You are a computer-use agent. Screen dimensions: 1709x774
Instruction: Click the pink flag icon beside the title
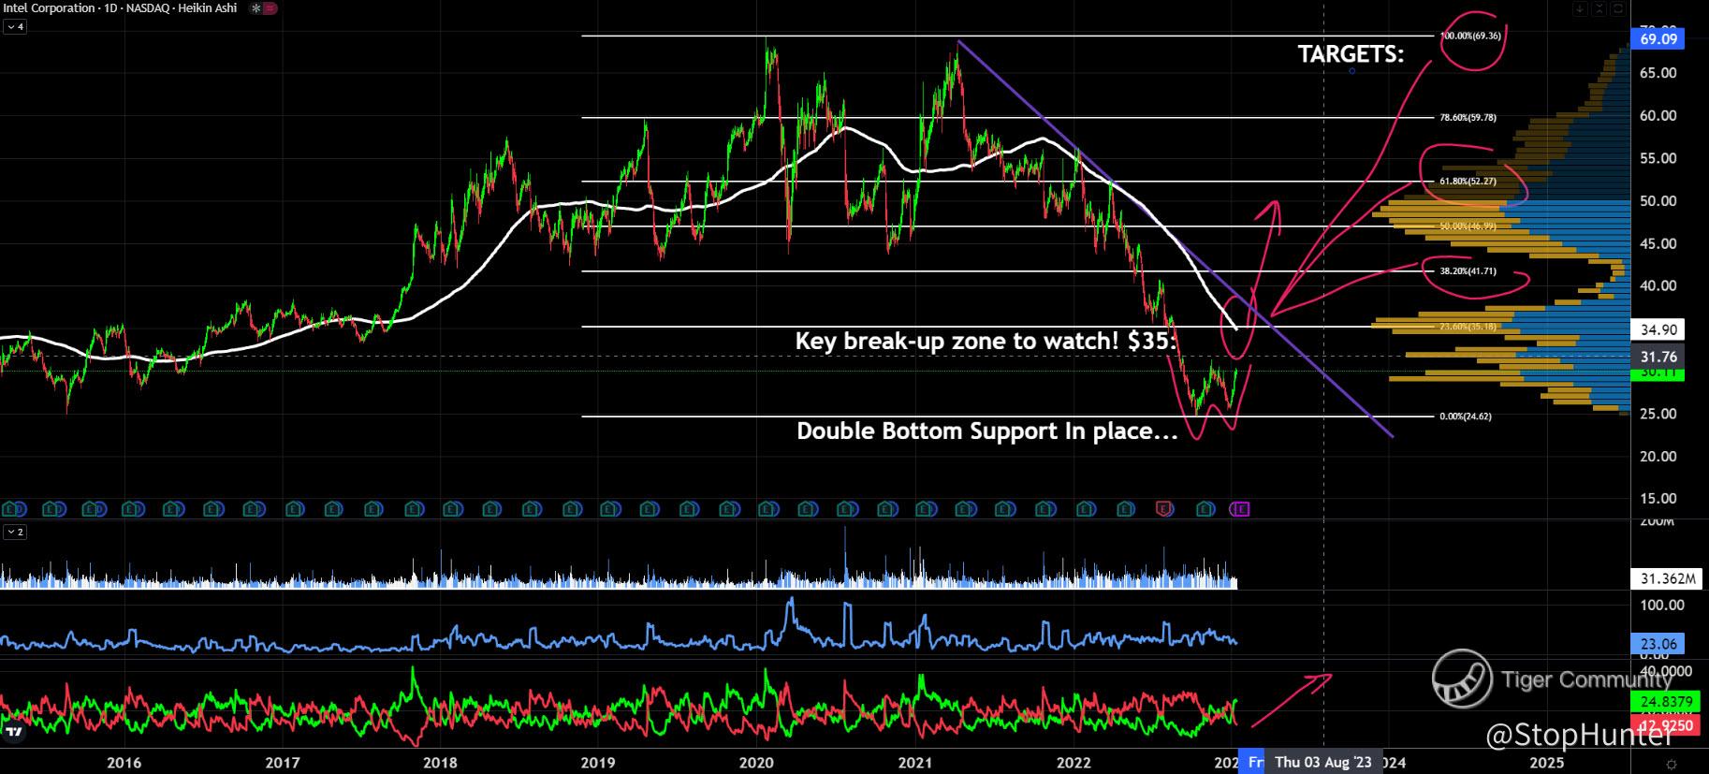[270, 8]
